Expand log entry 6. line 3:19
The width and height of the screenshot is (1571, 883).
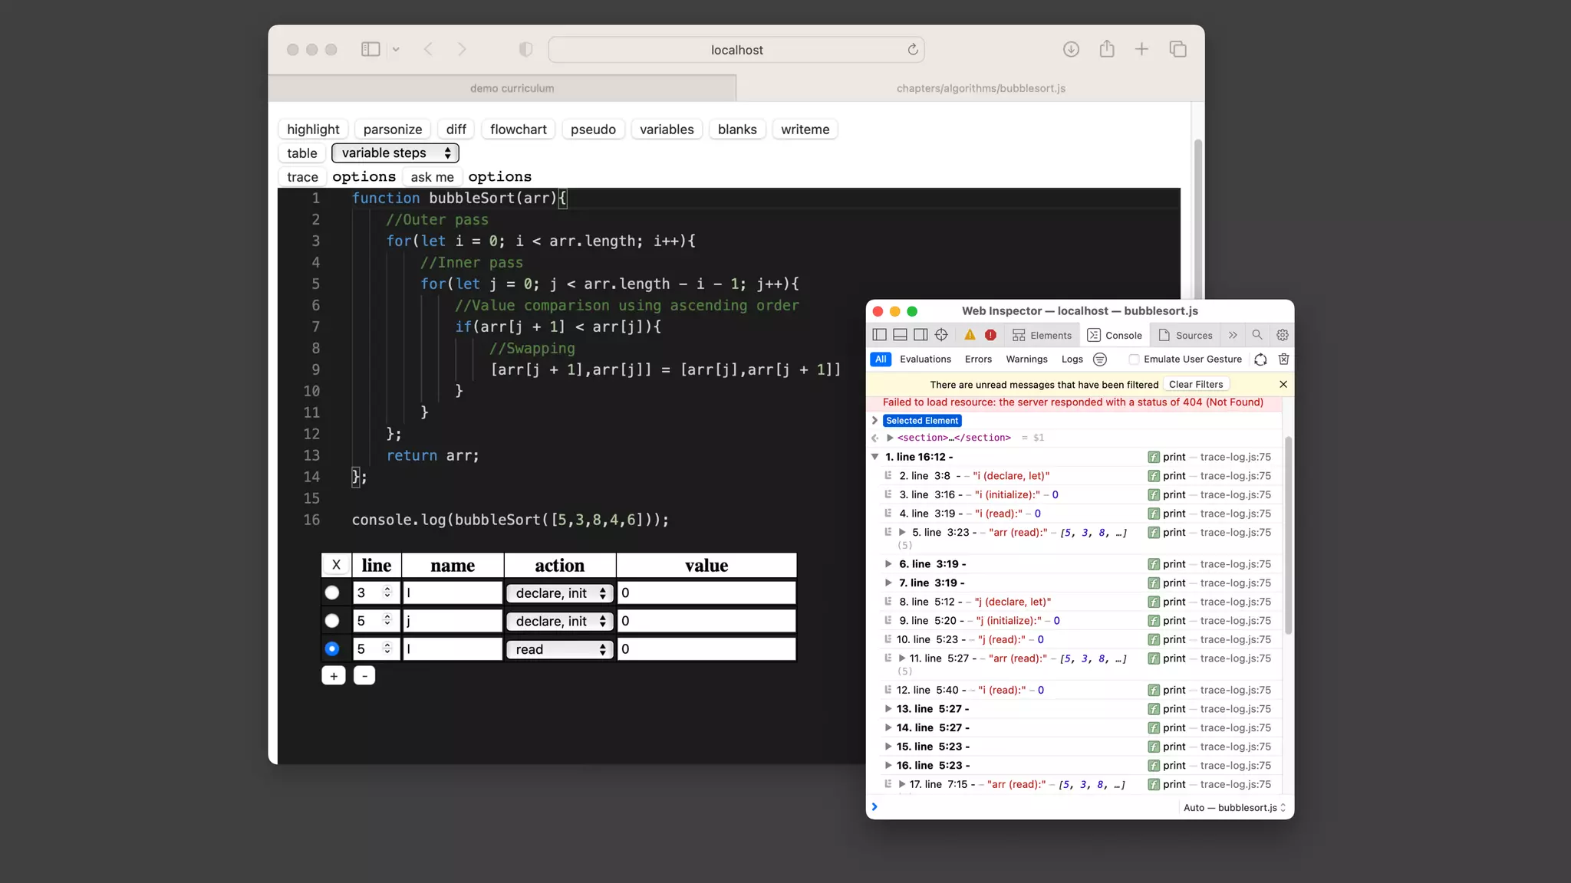click(888, 564)
